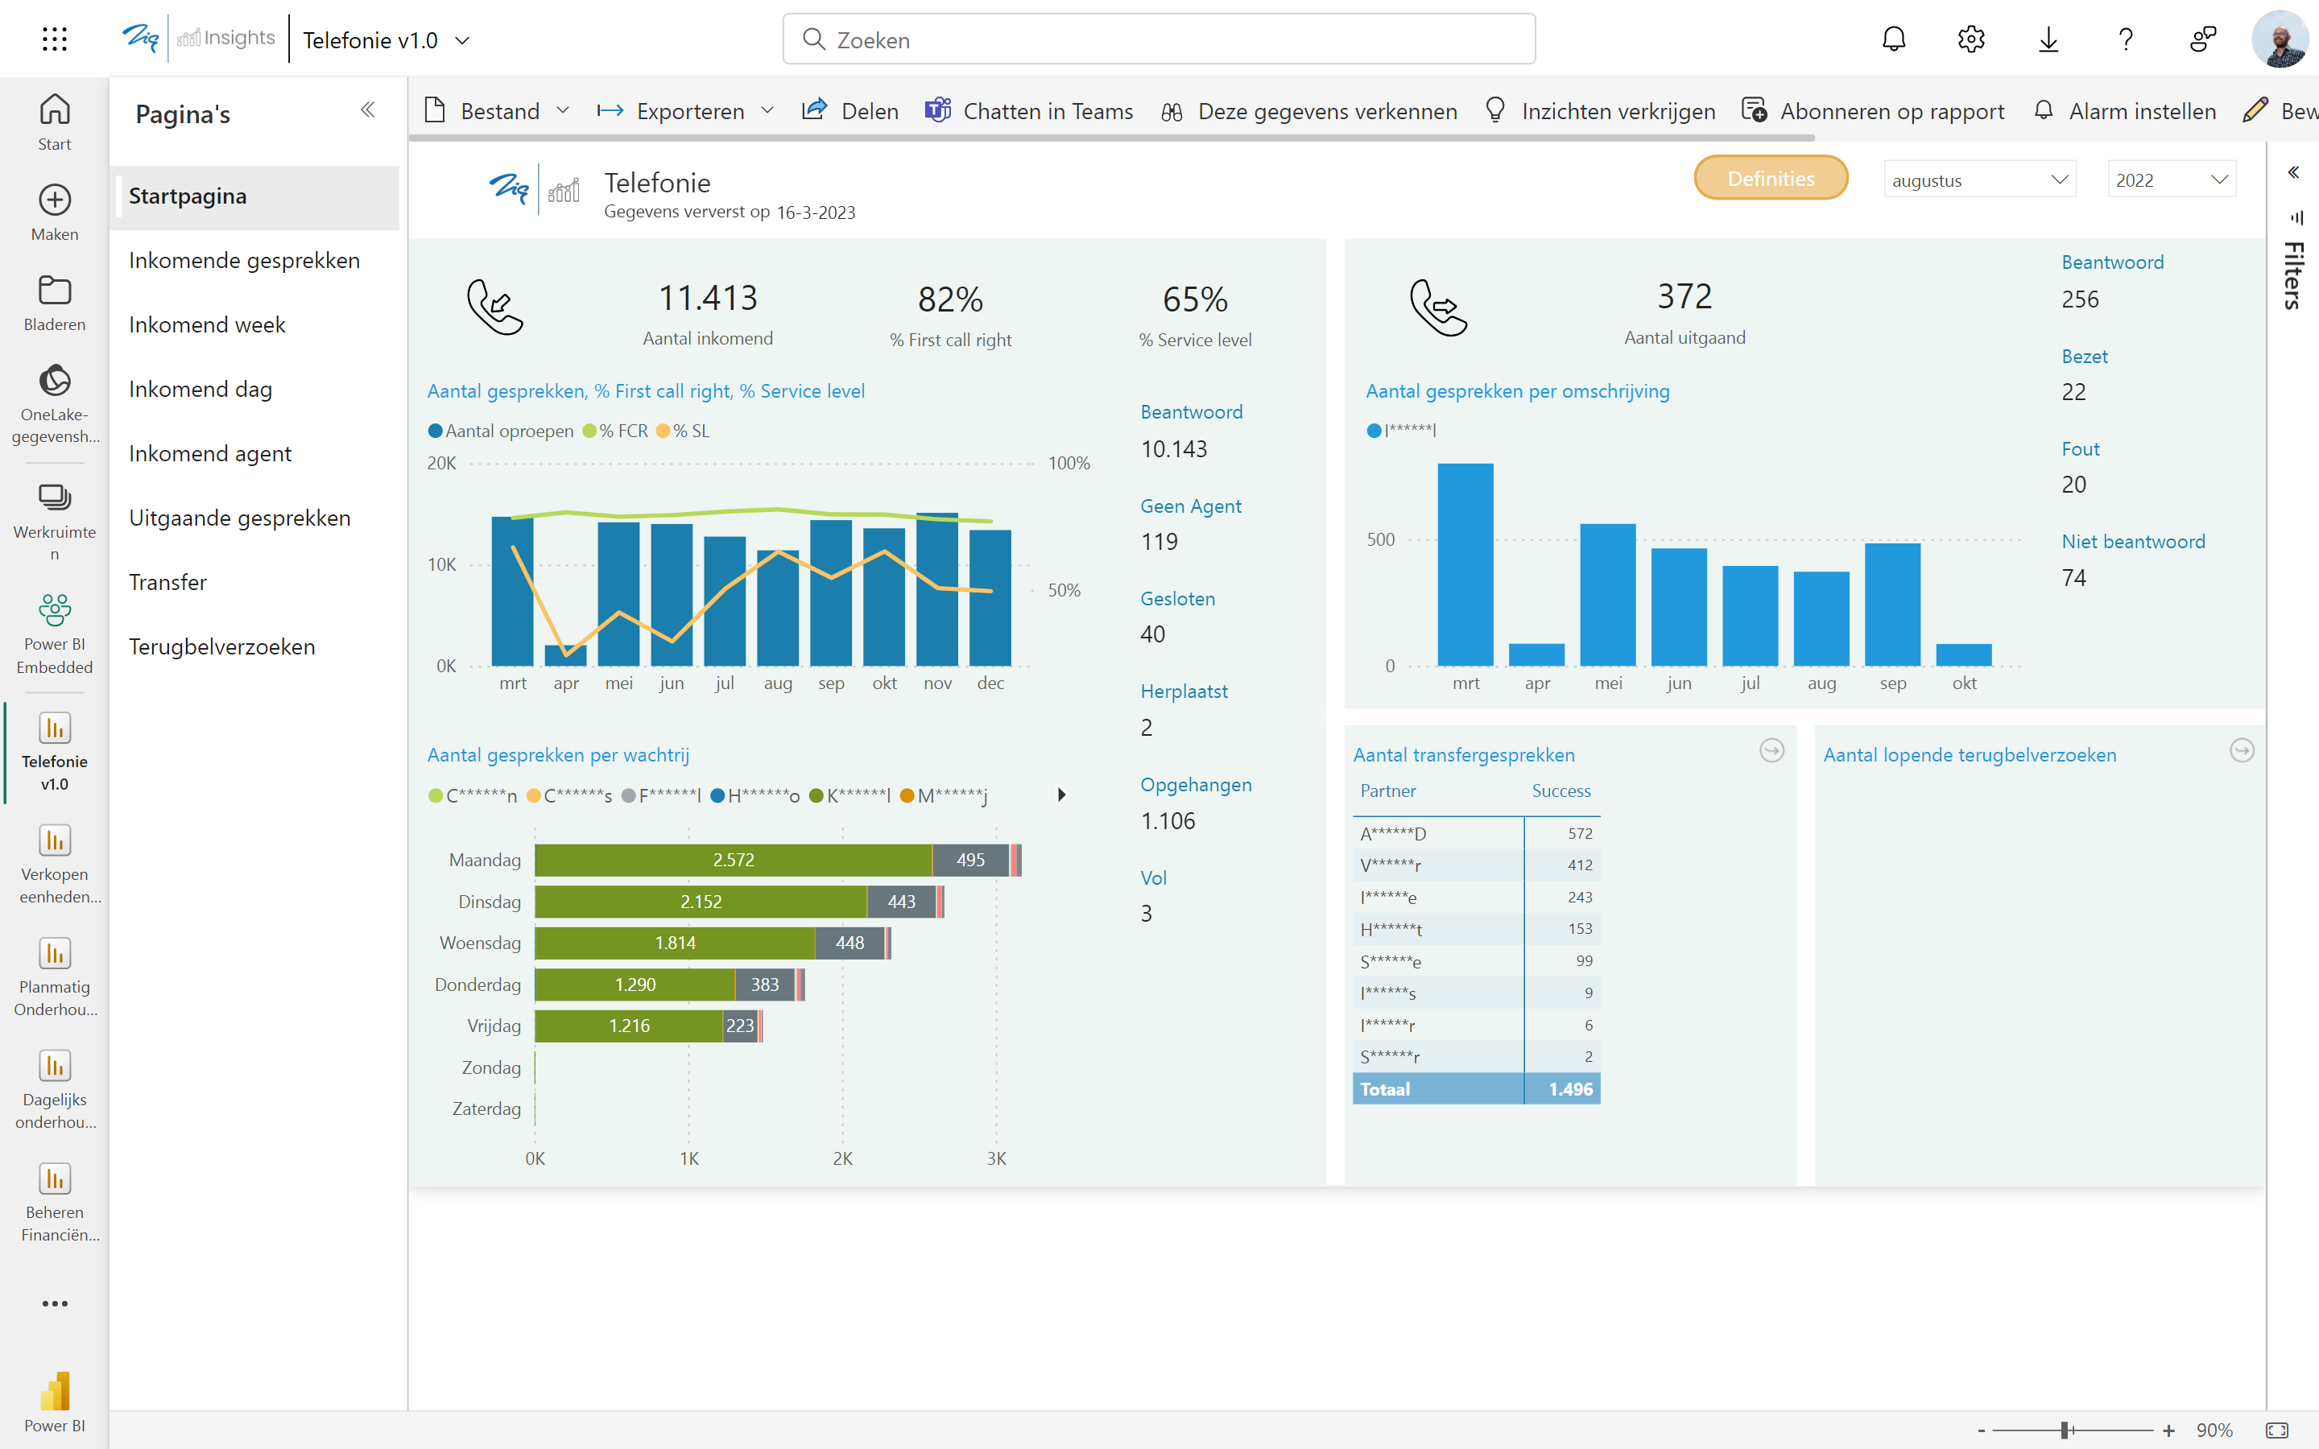Viewport: 2319px width, 1449px height.
Task: Collapse the Pagina's pane
Action: (367, 110)
